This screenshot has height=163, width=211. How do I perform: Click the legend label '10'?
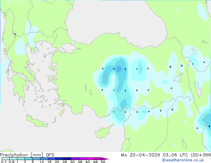point(42,162)
